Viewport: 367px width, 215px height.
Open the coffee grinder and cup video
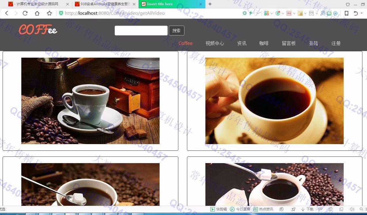tap(90, 101)
